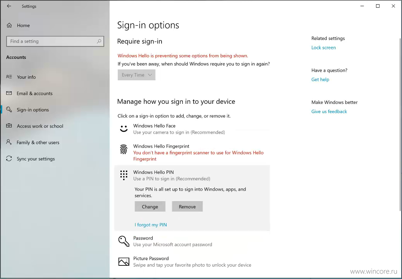Expand the Password sign-in option

[192, 241]
